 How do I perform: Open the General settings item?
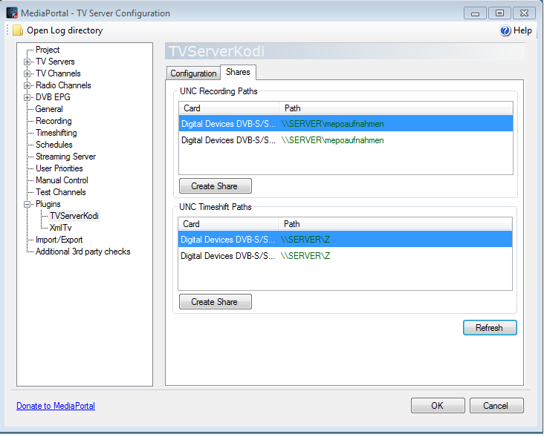49,109
